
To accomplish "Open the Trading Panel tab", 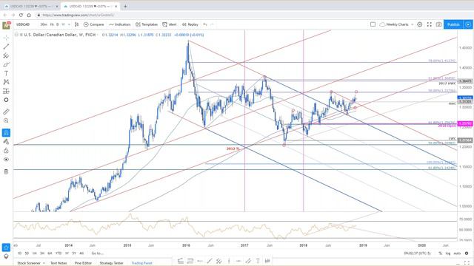I will coord(141,263).
